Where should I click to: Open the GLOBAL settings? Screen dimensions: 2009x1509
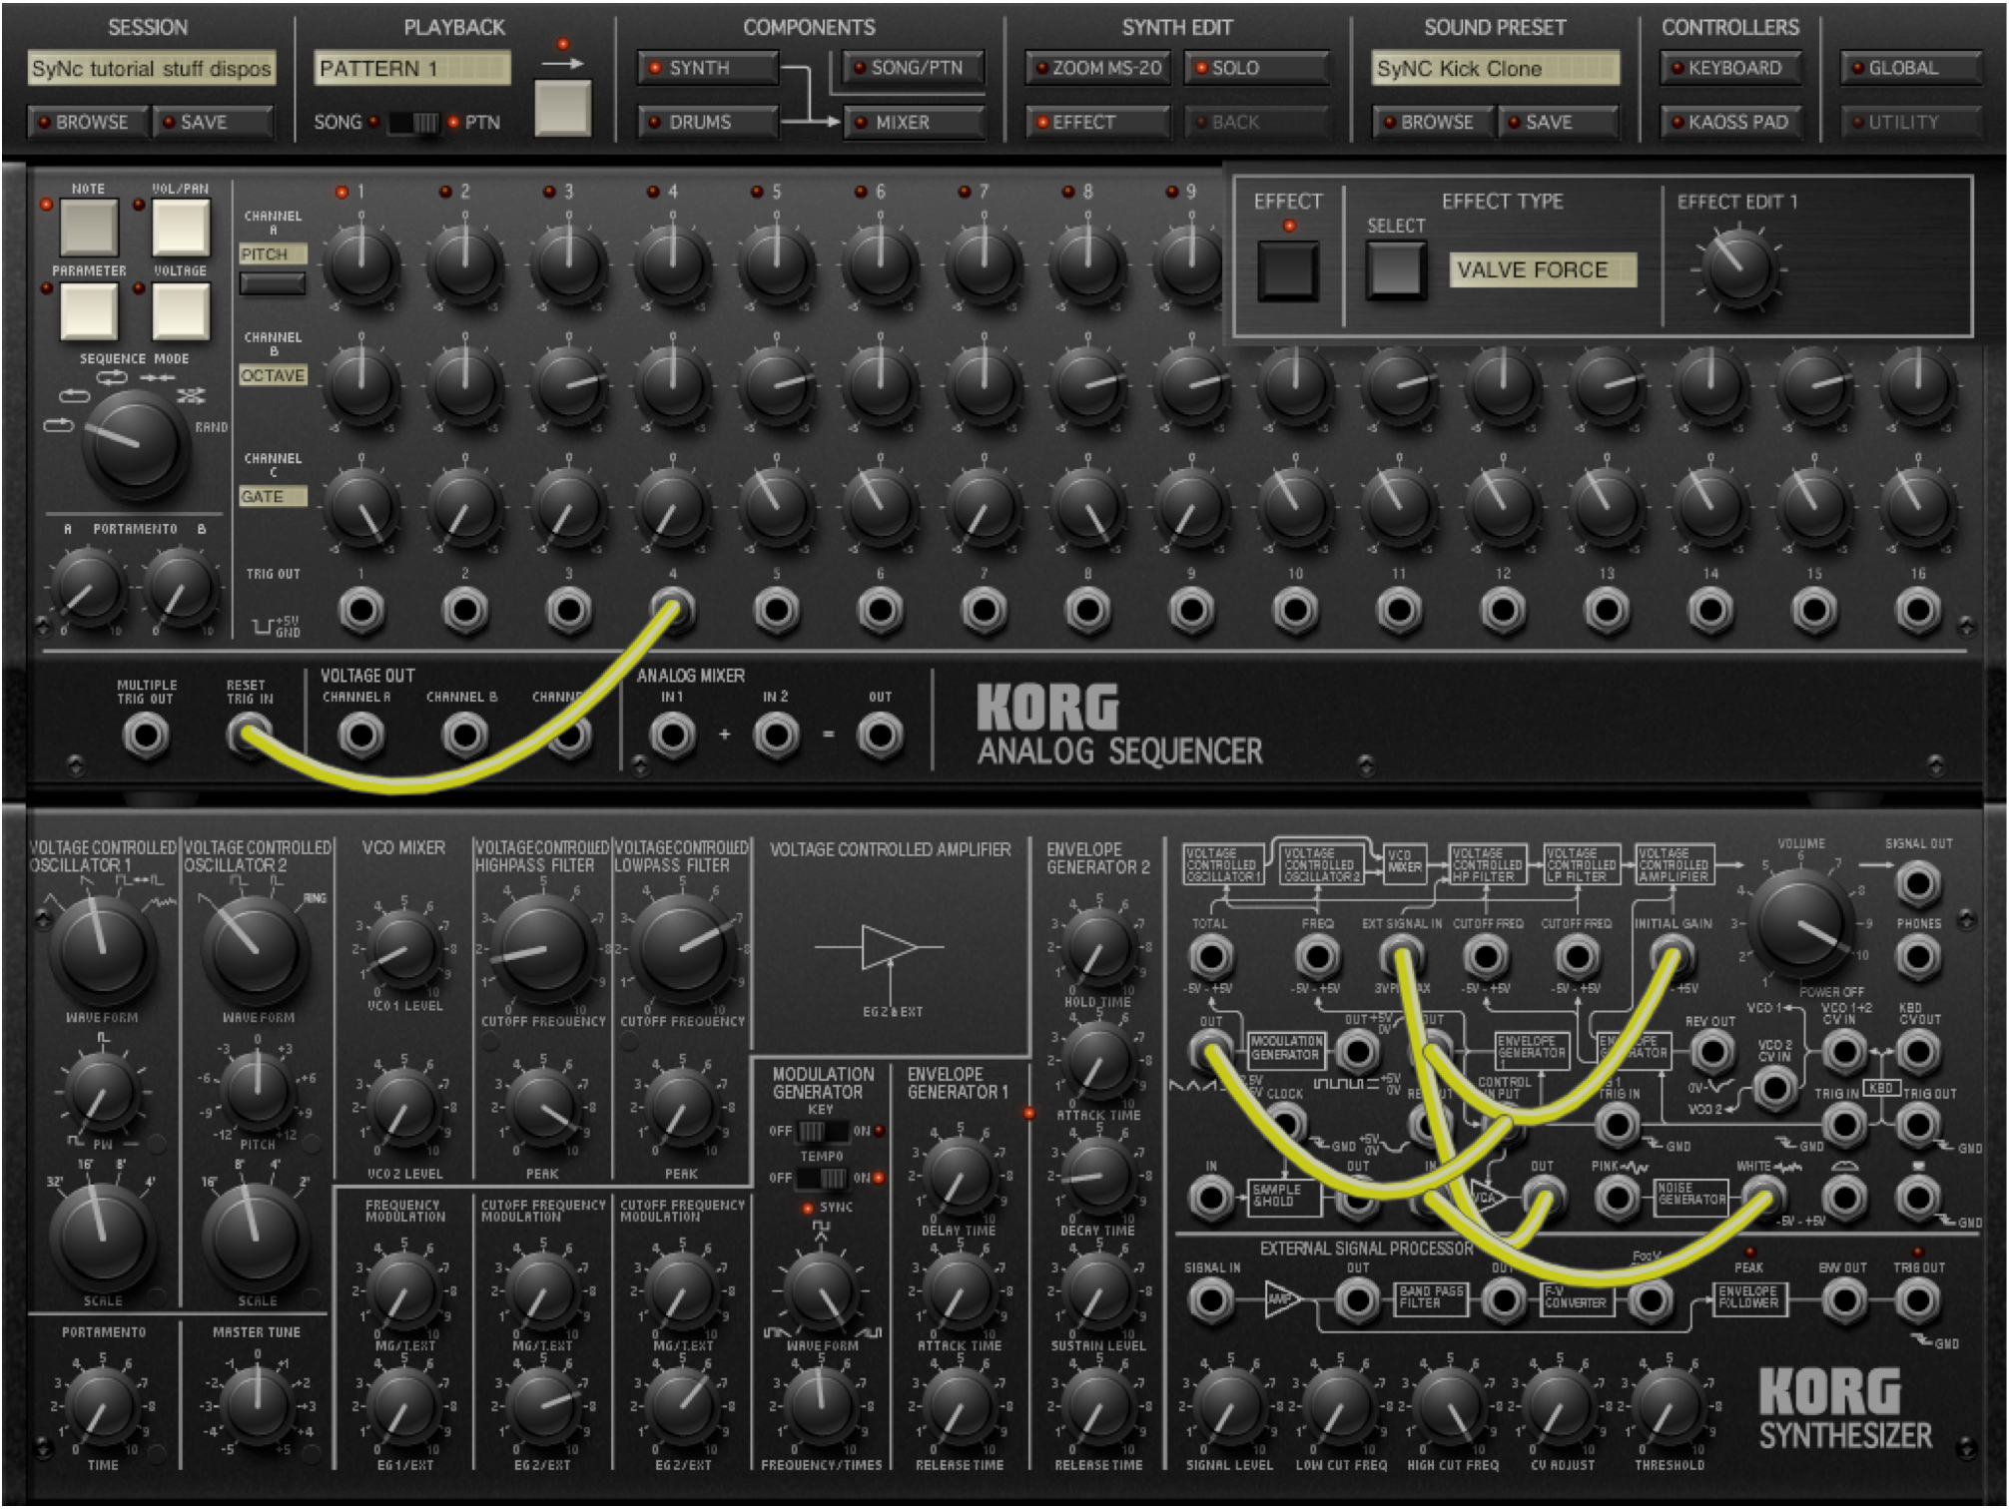pyautogui.click(x=1911, y=68)
